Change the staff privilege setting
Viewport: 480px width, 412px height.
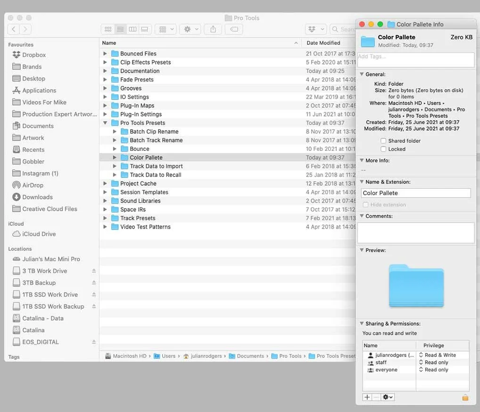coord(433,363)
